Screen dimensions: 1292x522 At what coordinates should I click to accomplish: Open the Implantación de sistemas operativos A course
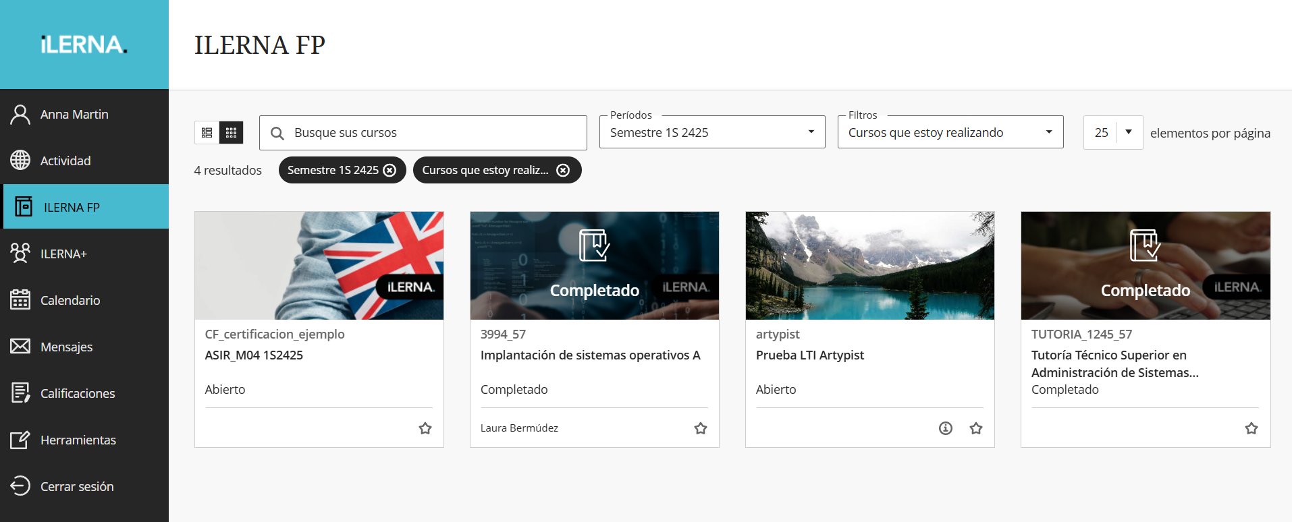coord(590,355)
